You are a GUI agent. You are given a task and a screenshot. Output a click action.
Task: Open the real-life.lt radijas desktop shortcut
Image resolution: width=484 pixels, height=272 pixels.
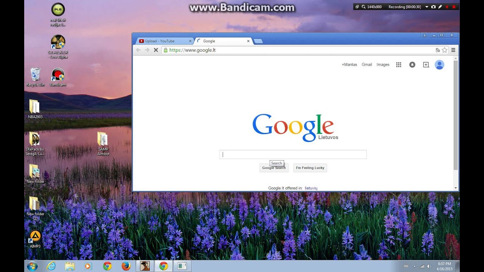(x=58, y=15)
